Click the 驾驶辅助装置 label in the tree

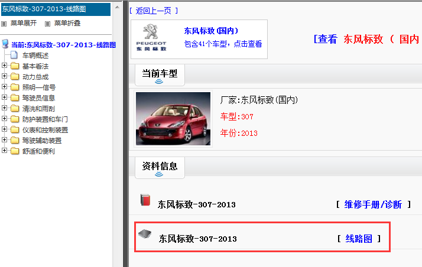42,141
